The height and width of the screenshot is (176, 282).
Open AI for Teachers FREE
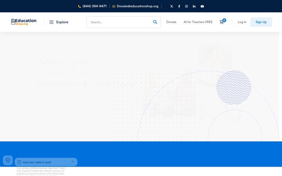point(198,22)
